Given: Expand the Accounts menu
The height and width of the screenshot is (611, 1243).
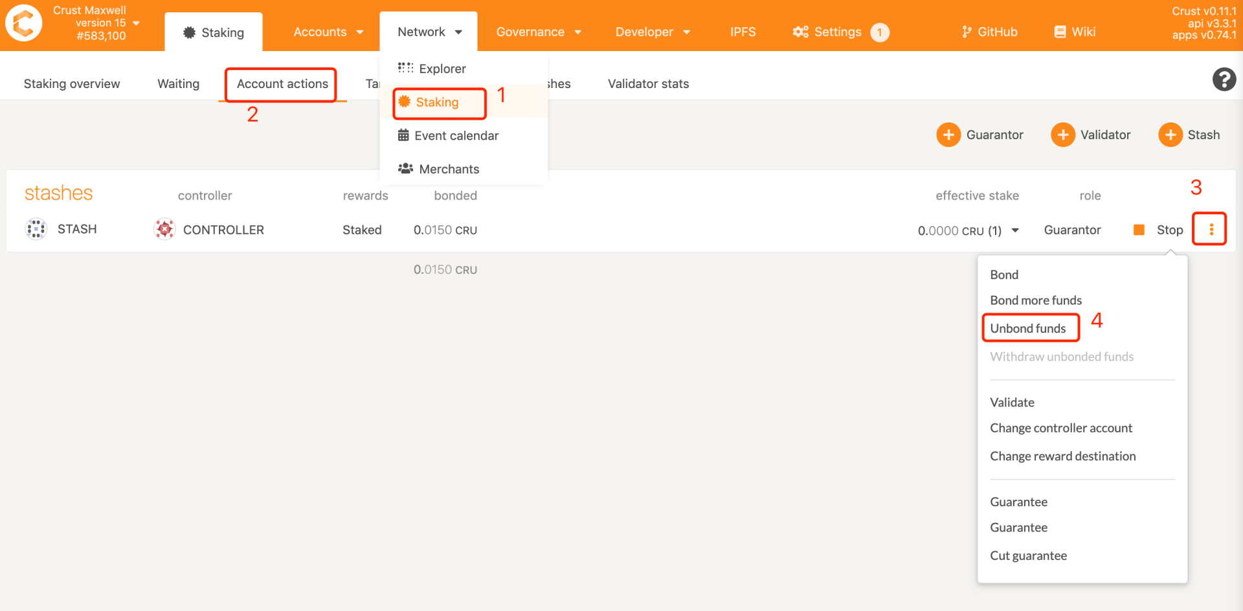Looking at the screenshot, I should (328, 32).
